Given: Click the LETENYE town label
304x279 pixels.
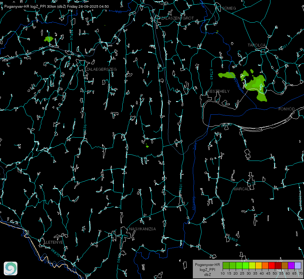Looking at the screenshot, I should coord(54,242).
